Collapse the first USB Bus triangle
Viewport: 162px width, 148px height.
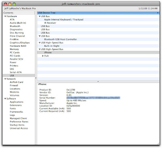click(40, 16)
